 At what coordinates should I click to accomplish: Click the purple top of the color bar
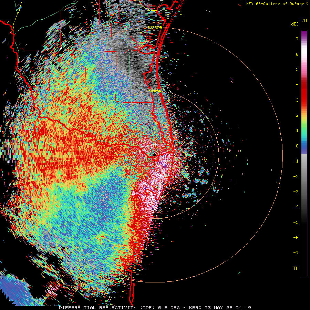(x=304, y=34)
